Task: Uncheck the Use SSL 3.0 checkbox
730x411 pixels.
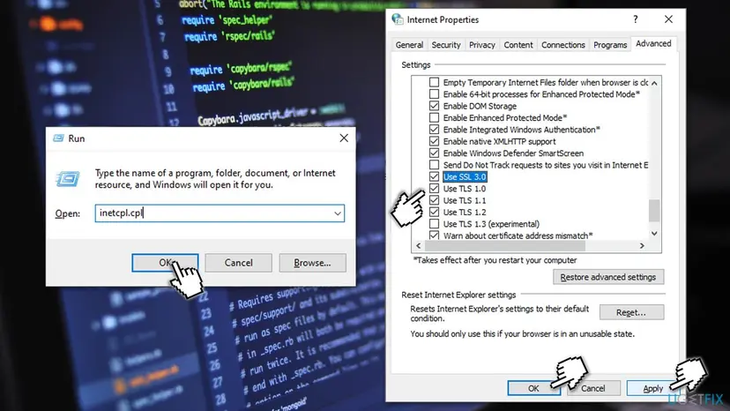Action: pos(434,176)
